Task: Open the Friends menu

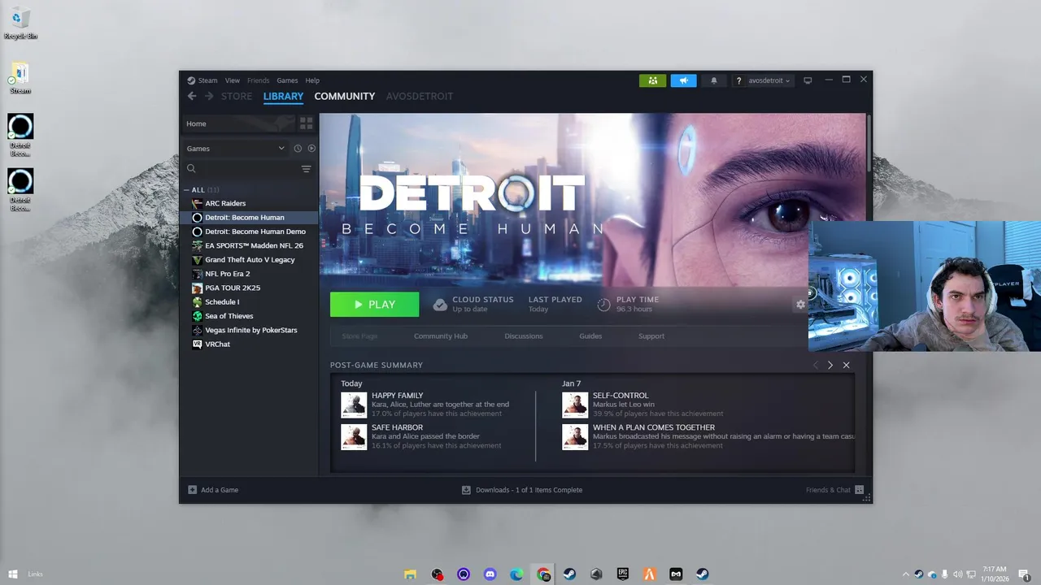Action: pyautogui.click(x=258, y=80)
